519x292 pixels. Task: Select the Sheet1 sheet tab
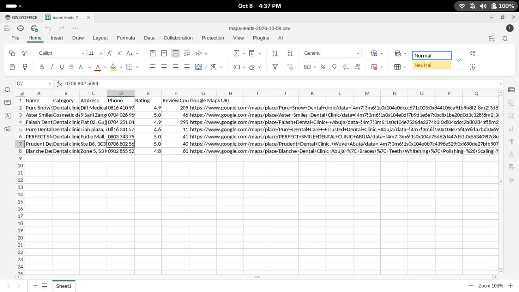click(64, 286)
